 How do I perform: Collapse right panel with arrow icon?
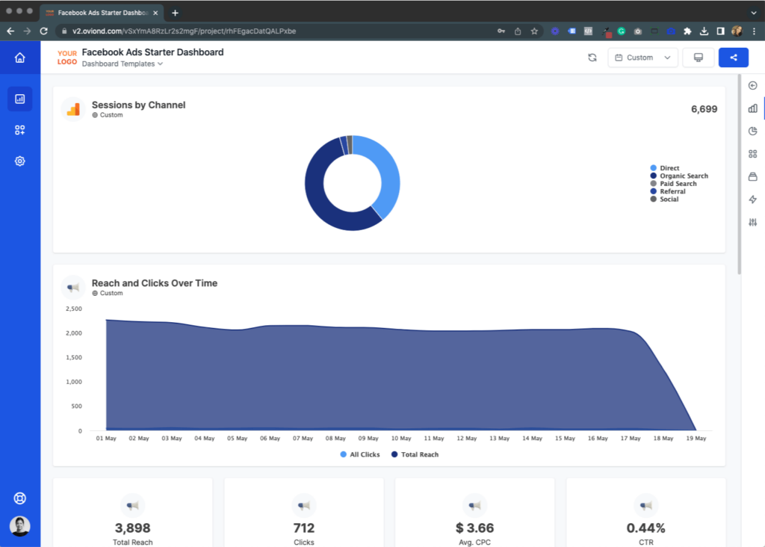click(753, 85)
